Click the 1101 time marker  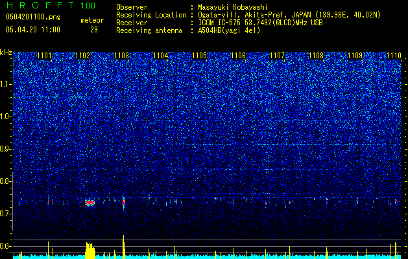coord(44,56)
